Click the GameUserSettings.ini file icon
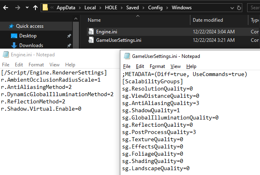Viewport: 260px width, 175px height. tap(91, 40)
